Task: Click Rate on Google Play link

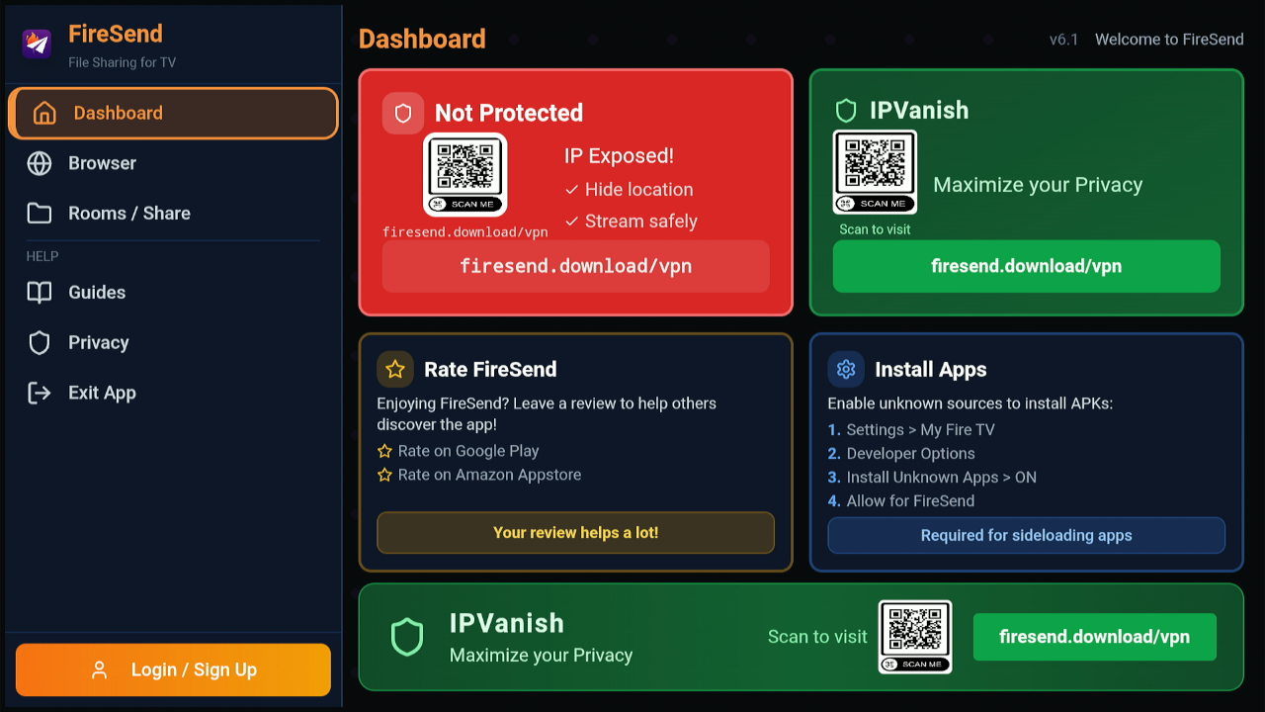Action: 467,451
